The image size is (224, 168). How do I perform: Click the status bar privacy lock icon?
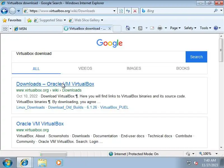[x=188, y=154]
